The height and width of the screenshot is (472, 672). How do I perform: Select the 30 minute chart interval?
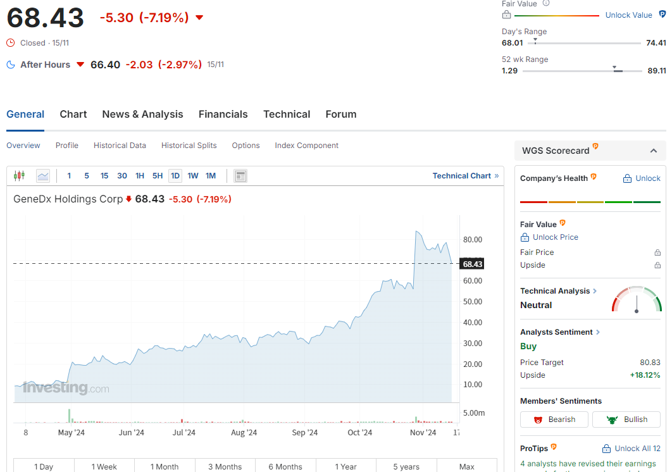pos(122,176)
